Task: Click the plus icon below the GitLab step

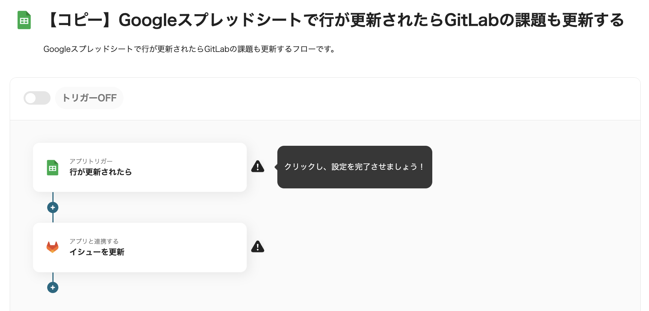Action: click(53, 287)
